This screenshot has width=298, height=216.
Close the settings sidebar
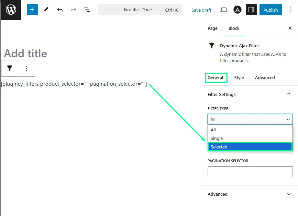pyautogui.click(x=290, y=28)
